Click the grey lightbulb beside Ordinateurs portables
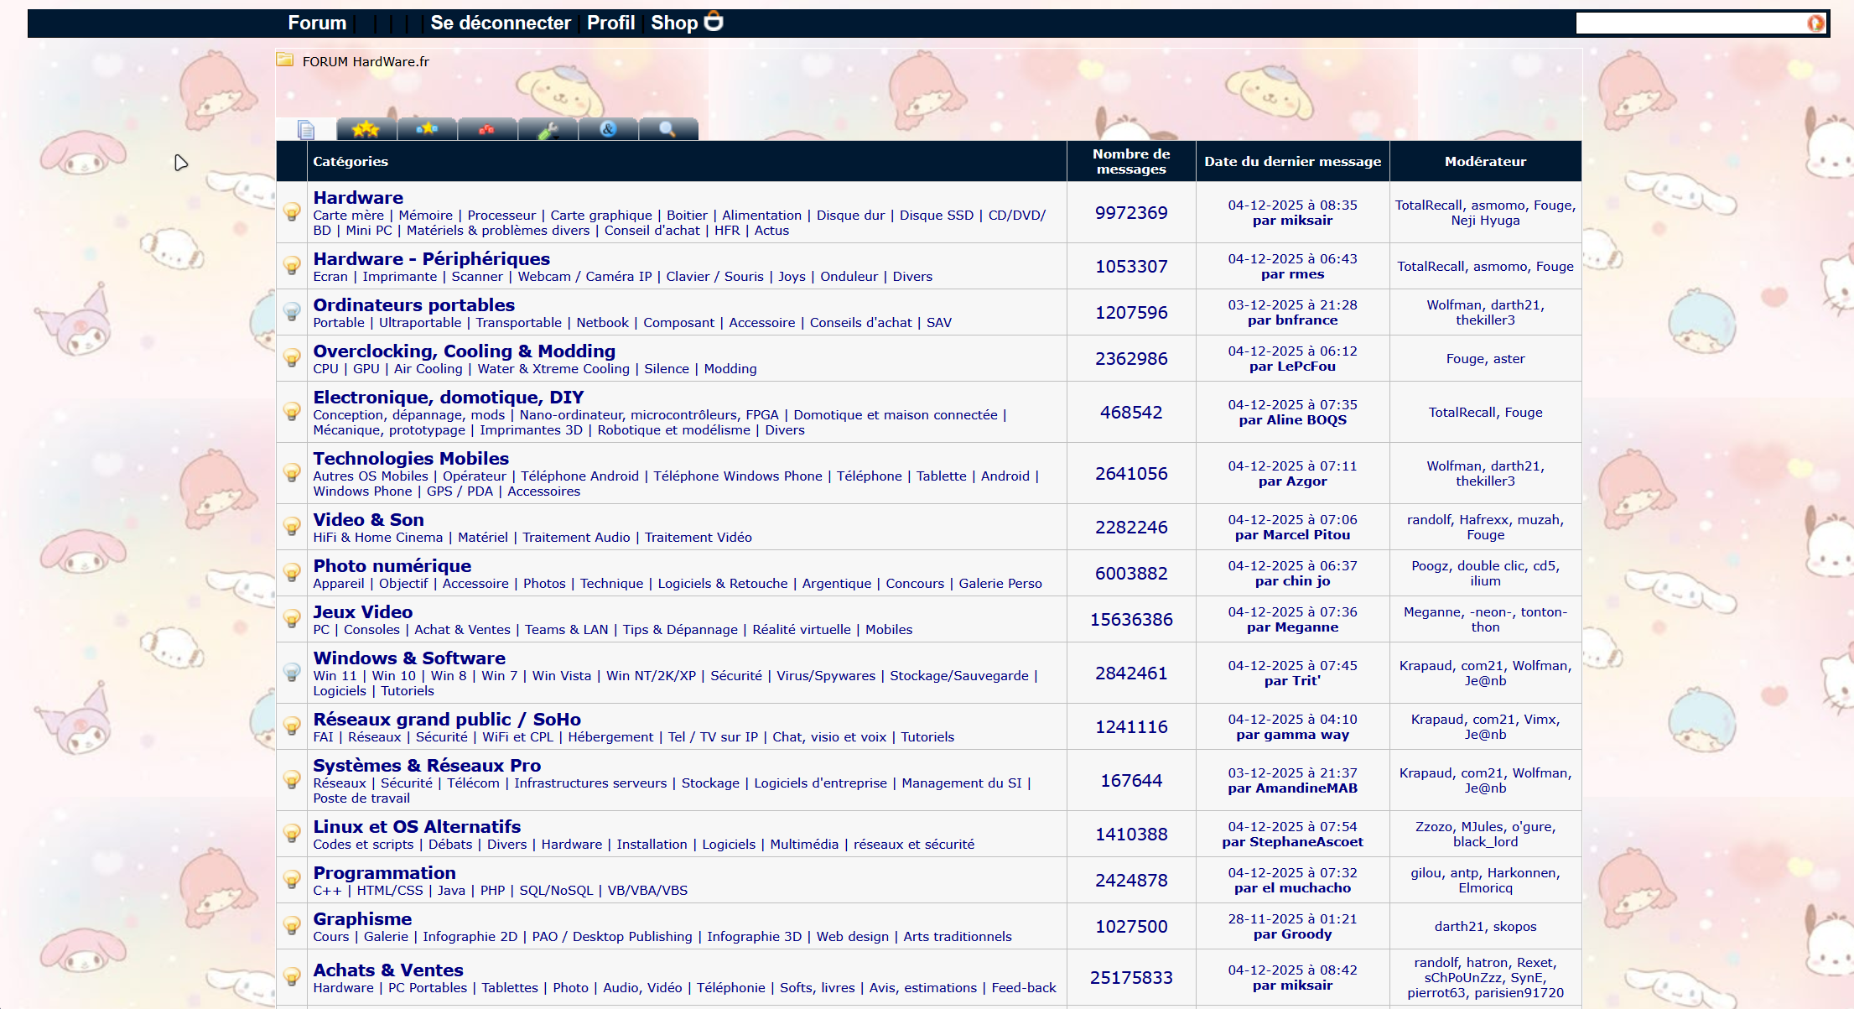Screen dimensions: 1854x1009 292,312
